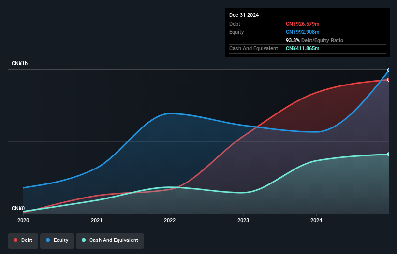Click the CN¥0 y-axis label
Screen dimensions: 397x254
(x=18, y=208)
